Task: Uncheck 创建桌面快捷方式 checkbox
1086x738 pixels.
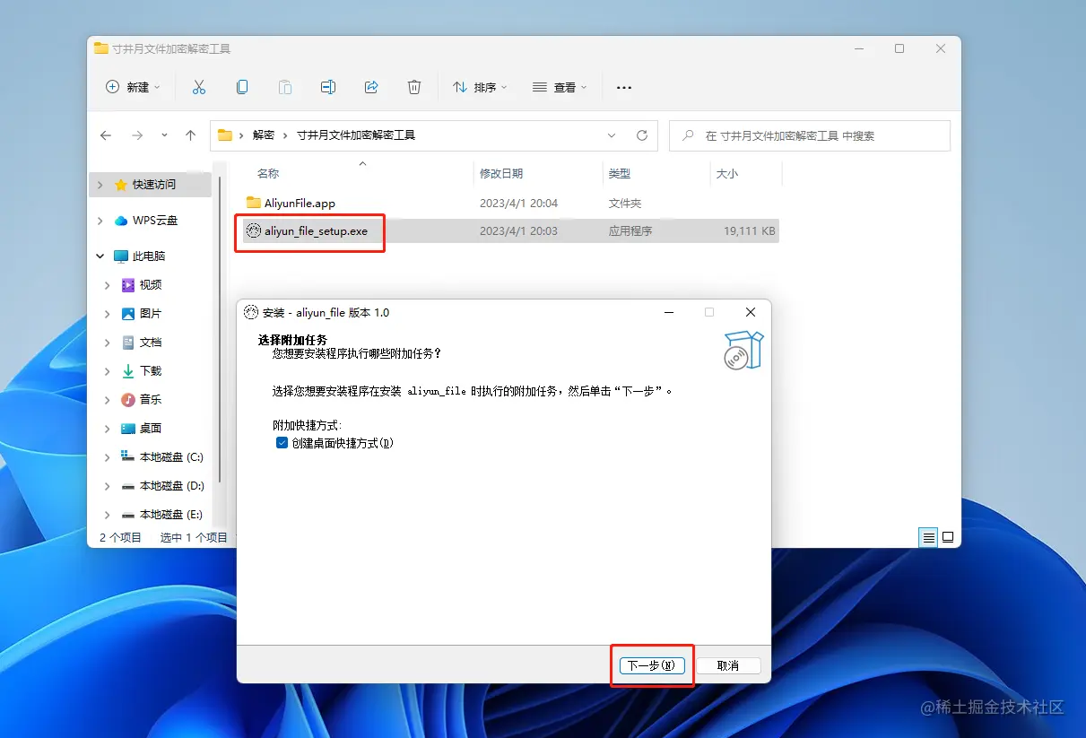Action: click(x=282, y=443)
